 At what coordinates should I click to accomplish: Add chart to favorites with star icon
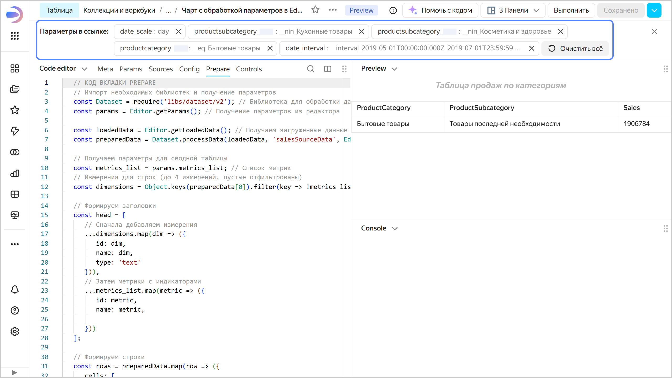coord(315,10)
